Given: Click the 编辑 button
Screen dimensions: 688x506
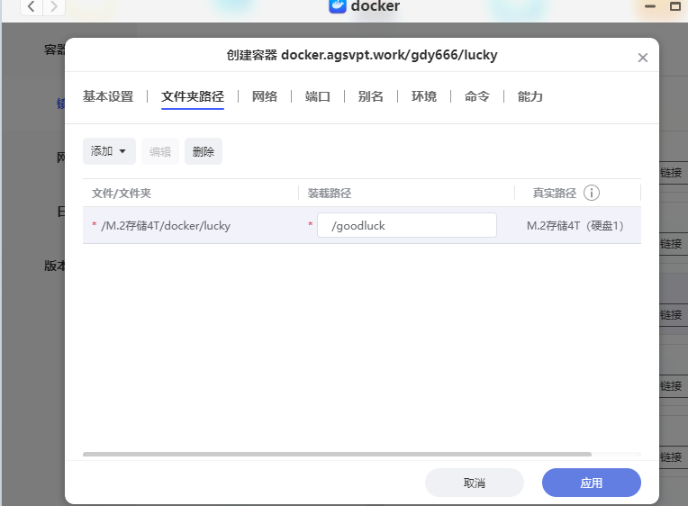Looking at the screenshot, I should coord(160,151).
